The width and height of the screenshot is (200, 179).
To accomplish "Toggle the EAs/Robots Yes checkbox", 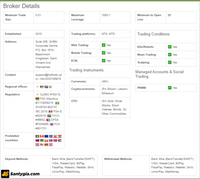I will (x=170, y=47).
